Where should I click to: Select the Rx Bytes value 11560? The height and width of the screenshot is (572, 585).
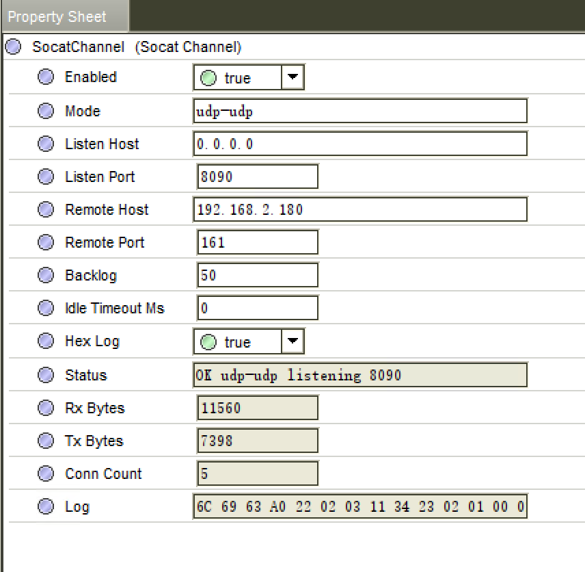click(258, 408)
